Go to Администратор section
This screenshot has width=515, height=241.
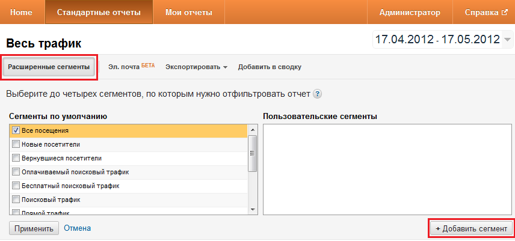click(x=410, y=13)
